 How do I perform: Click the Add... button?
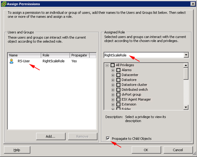(51, 136)
